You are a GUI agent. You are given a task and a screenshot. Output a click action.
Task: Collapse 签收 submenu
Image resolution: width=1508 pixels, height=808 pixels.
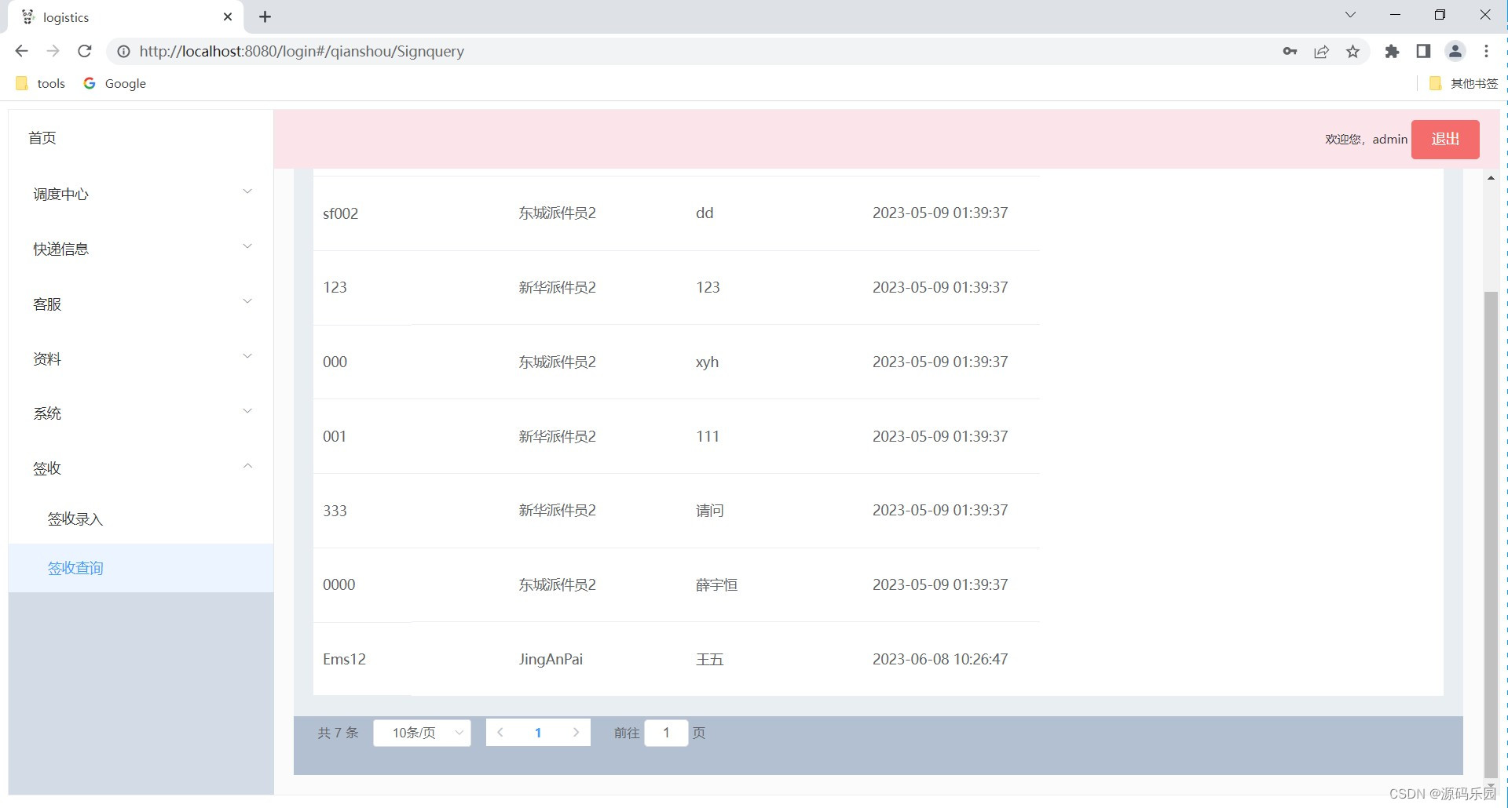(x=141, y=468)
